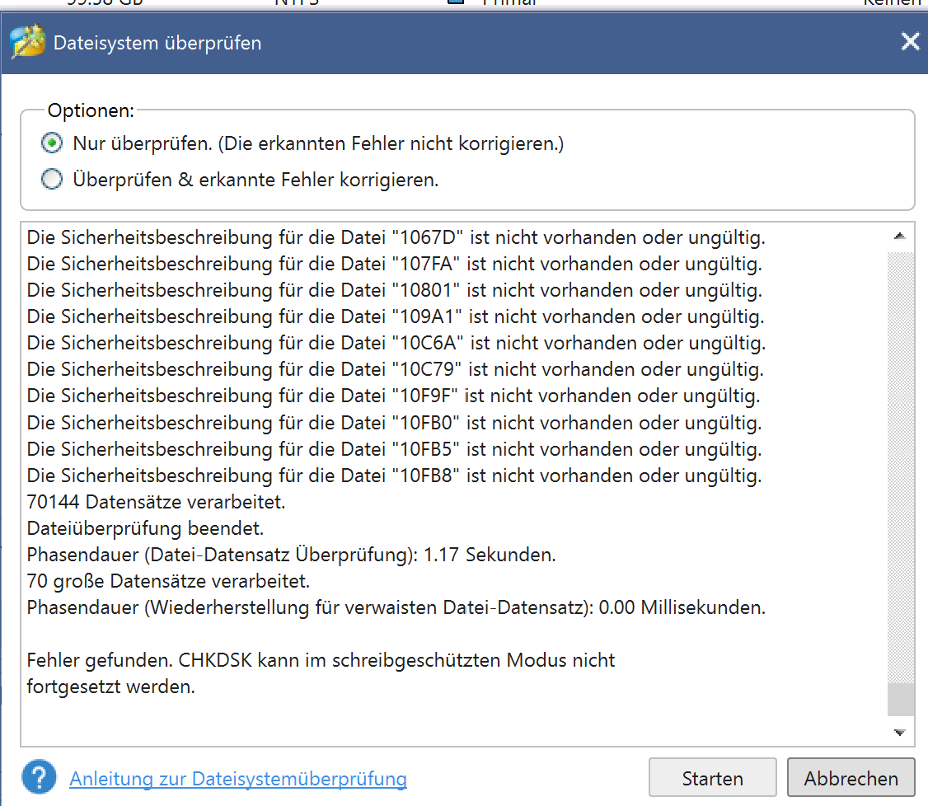Click the wizard icon in the title bar
The image size is (928, 806).
click(27, 42)
